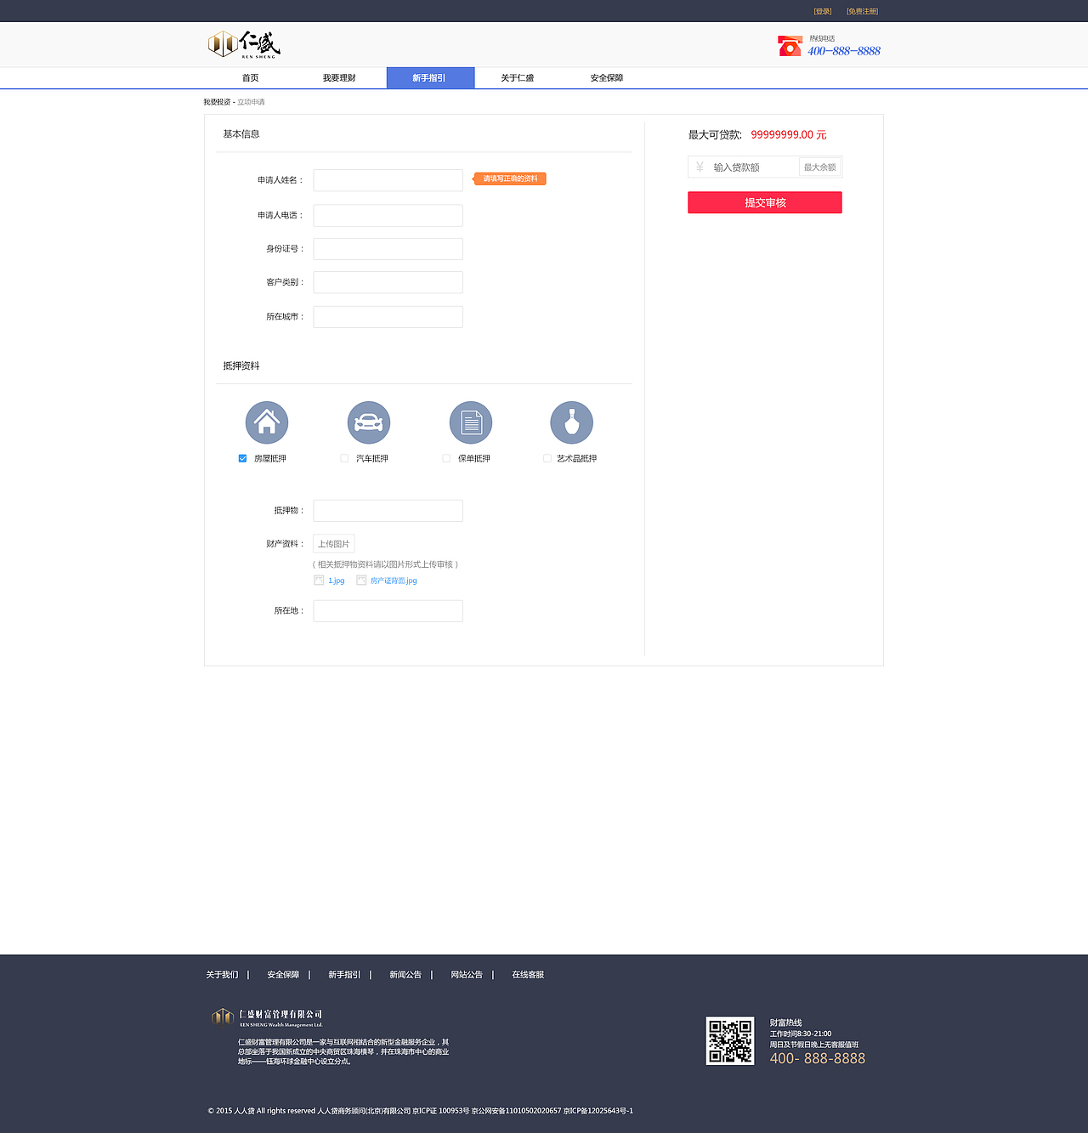Viewport: 1088px width, 1133px height.
Task: Click the footer 安全保障 link
Action: (x=283, y=975)
